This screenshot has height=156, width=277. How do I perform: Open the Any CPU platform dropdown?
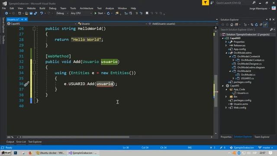point(81,13)
